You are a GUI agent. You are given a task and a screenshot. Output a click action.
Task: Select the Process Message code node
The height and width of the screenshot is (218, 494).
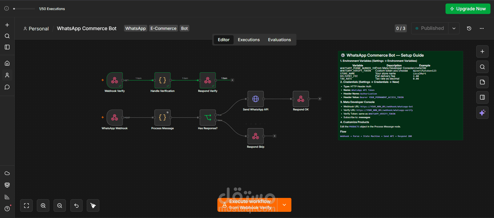click(x=162, y=118)
